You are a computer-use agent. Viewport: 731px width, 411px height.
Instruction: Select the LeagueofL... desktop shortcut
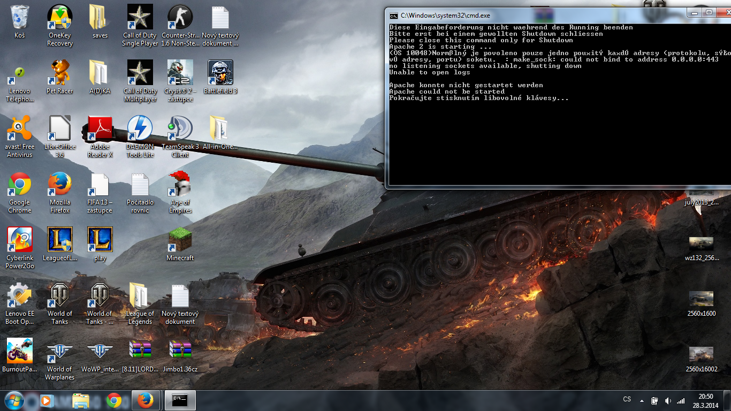(60, 245)
